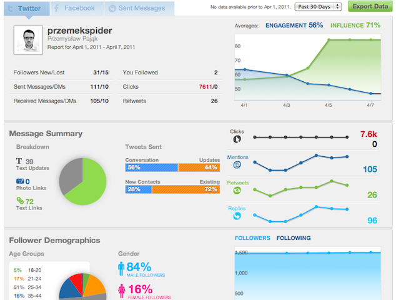
Task: Click the male followers figure icon
Action: pos(121,268)
